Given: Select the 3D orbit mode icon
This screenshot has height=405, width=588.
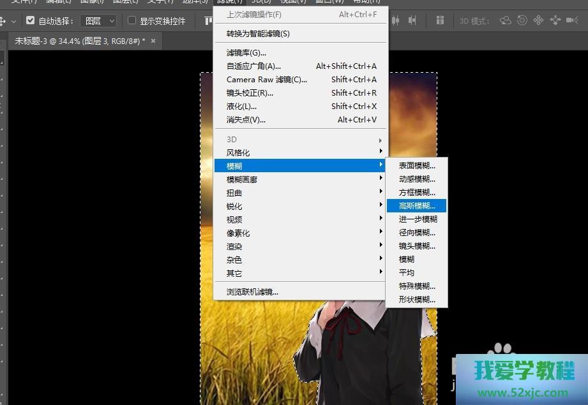Looking at the screenshot, I should point(506,20).
